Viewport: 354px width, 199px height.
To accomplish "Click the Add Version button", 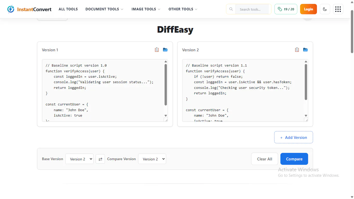I will [294, 137].
